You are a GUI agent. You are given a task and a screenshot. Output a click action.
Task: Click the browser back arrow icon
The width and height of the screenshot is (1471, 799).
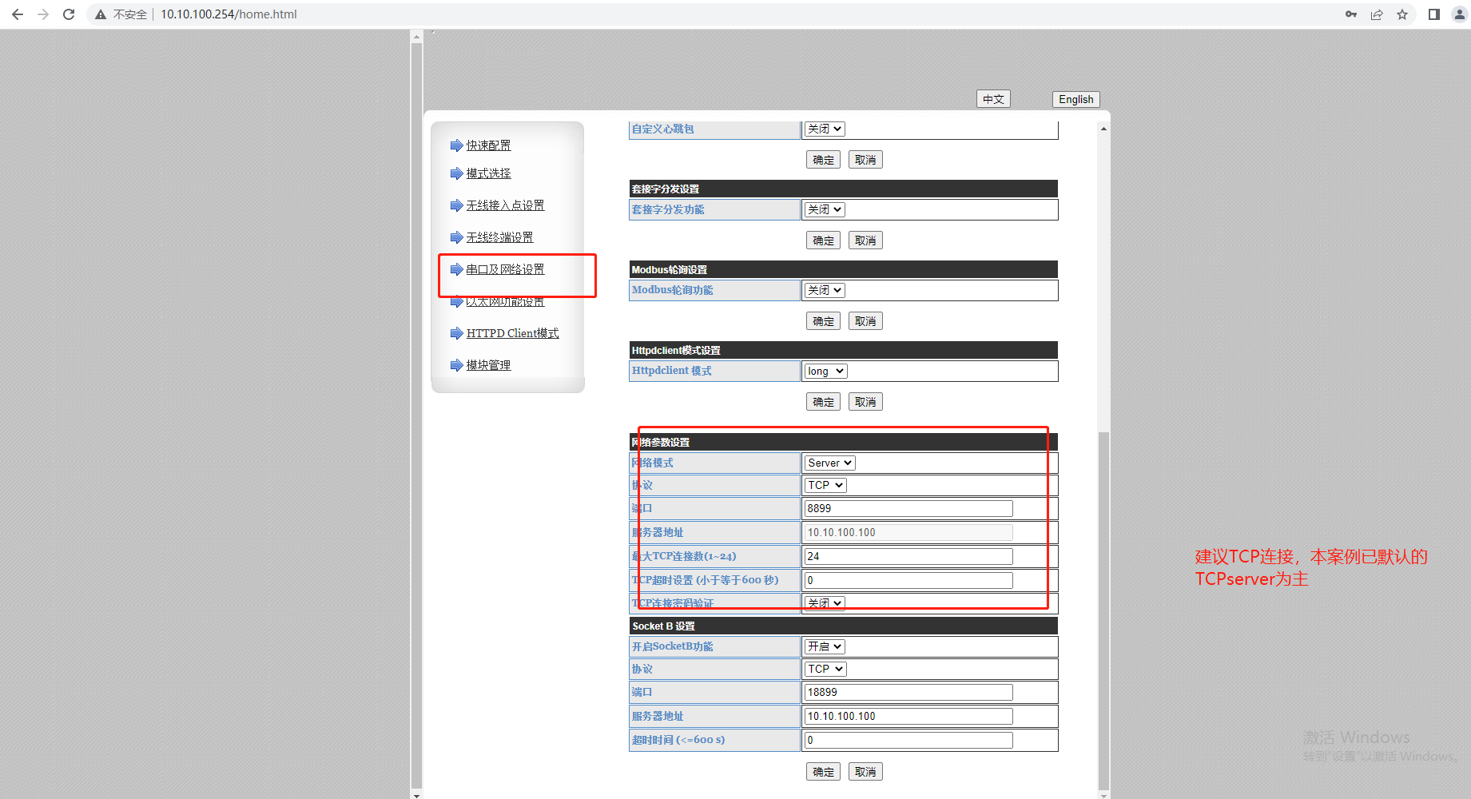[x=18, y=14]
